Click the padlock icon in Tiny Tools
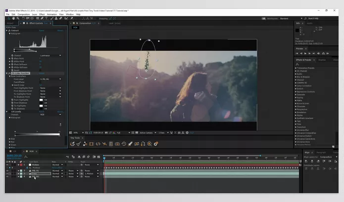344x202 pixels. [143, 144]
